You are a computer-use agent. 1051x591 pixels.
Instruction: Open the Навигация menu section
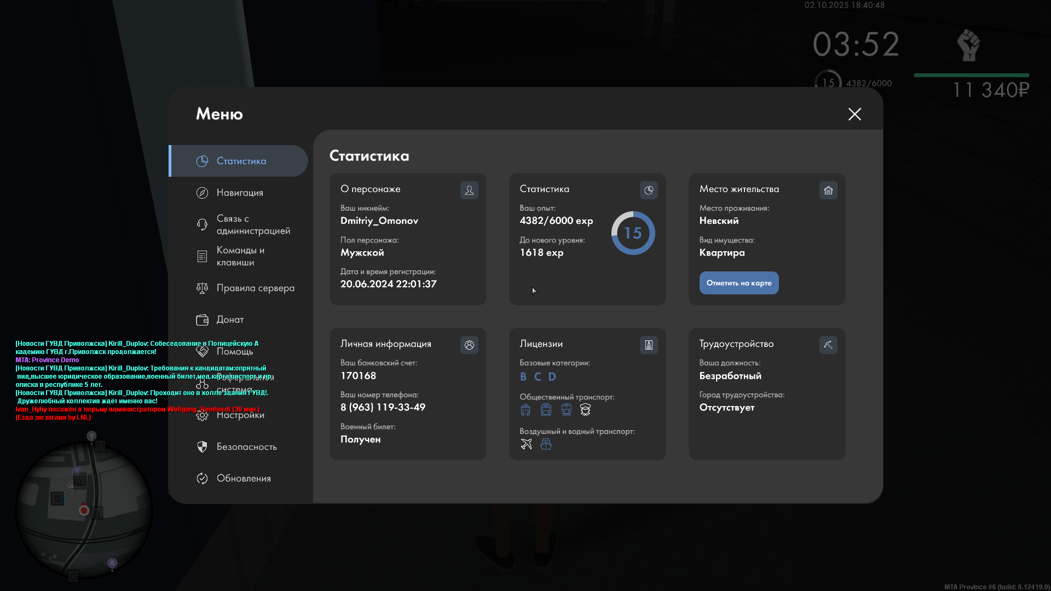tap(240, 193)
